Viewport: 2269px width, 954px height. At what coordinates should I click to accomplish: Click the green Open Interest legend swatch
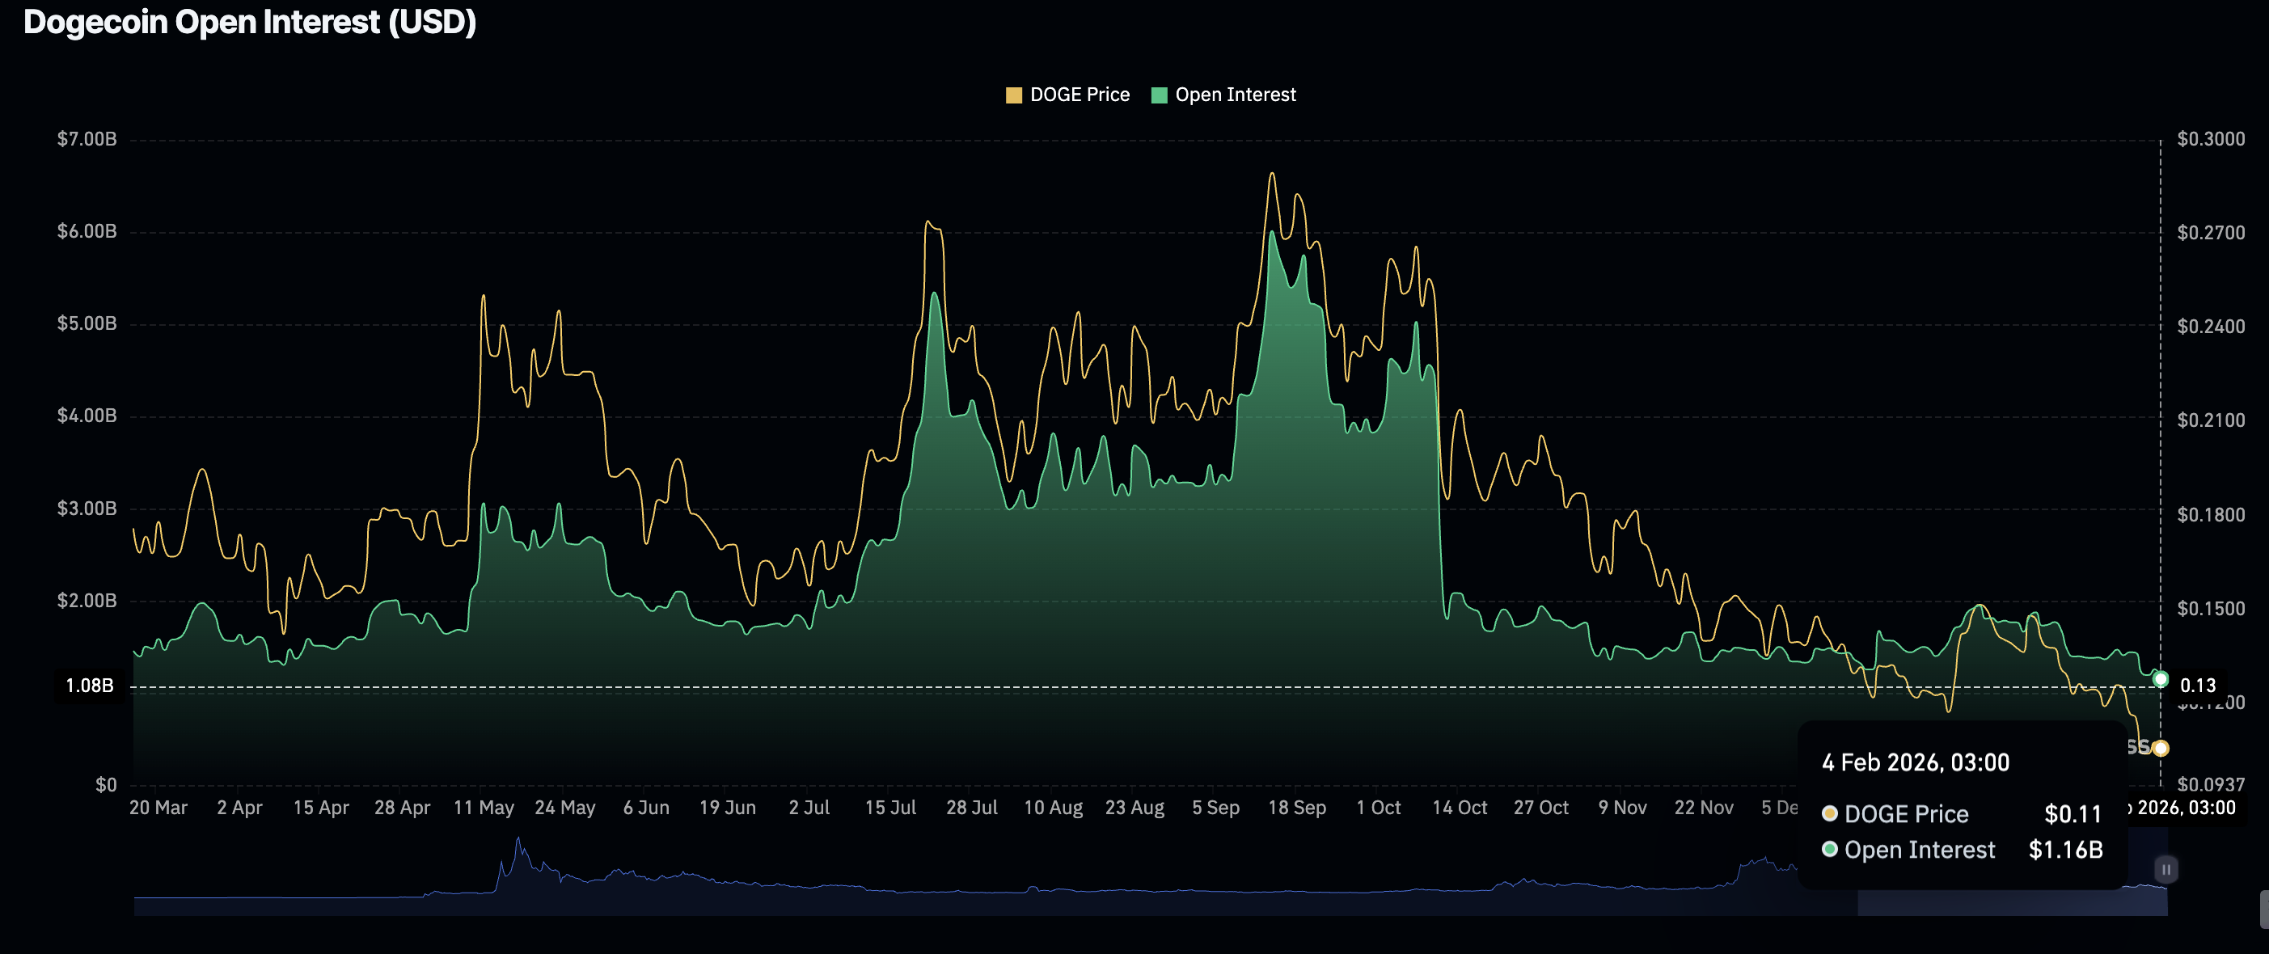(1160, 95)
